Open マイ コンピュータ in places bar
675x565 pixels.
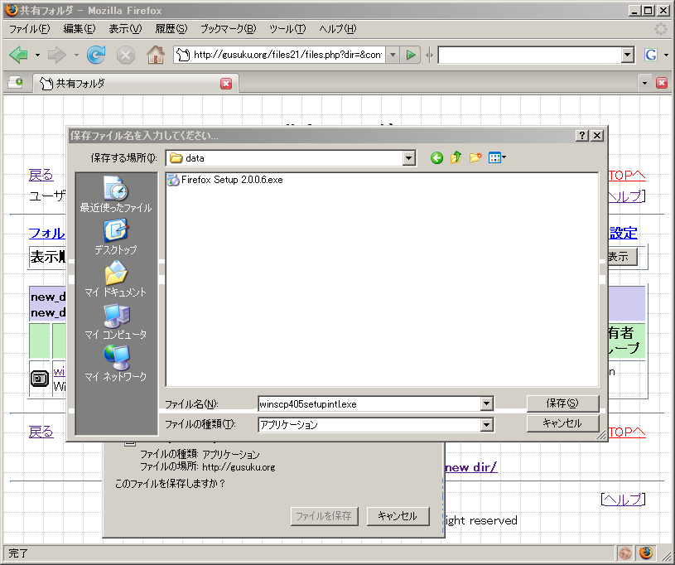tap(116, 321)
